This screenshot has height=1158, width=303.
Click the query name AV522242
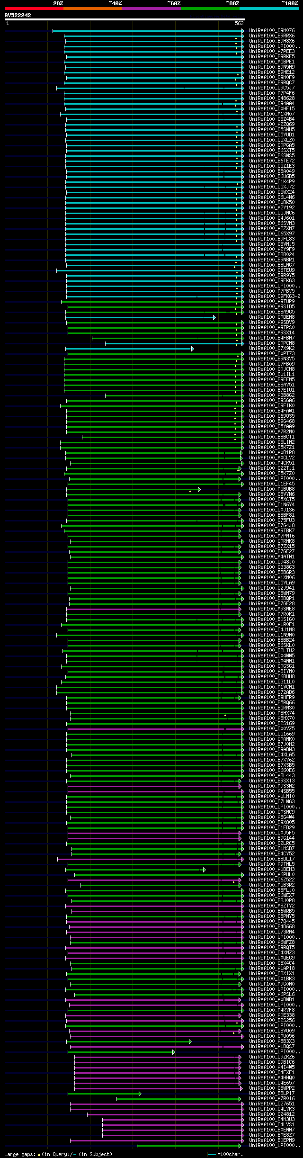(18, 15)
